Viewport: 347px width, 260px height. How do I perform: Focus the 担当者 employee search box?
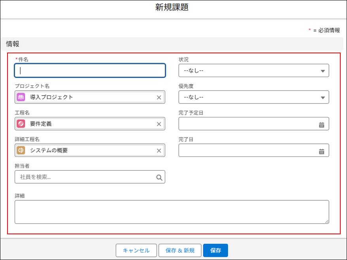[x=85, y=177]
